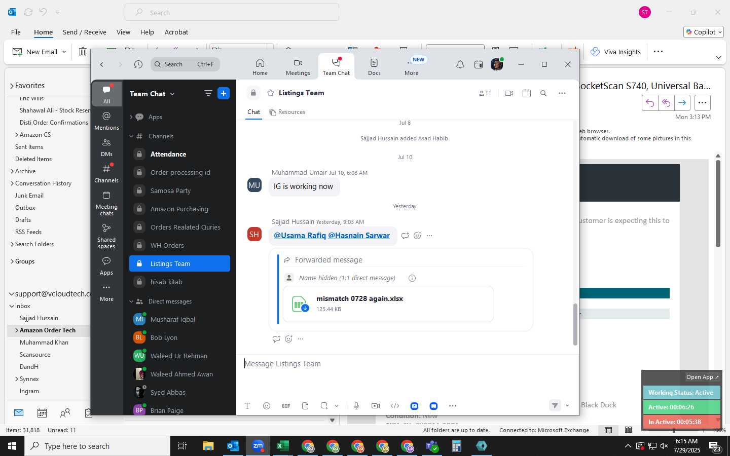The width and height of the screenshot is (730, 456).
Task: Click the Zoom search box
Action: click(185, 64)
